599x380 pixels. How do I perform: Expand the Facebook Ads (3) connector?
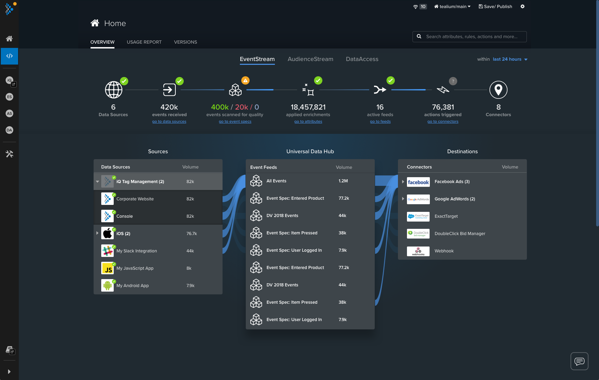pos(402,182)
